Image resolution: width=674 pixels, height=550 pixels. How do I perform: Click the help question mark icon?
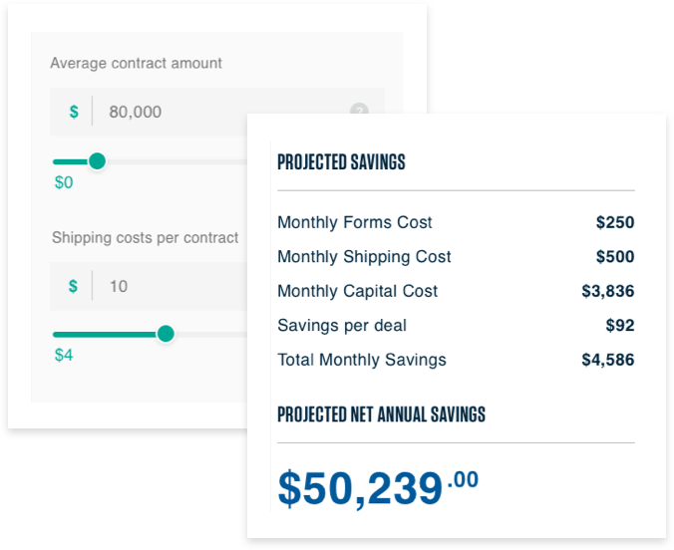click(359, 109)
